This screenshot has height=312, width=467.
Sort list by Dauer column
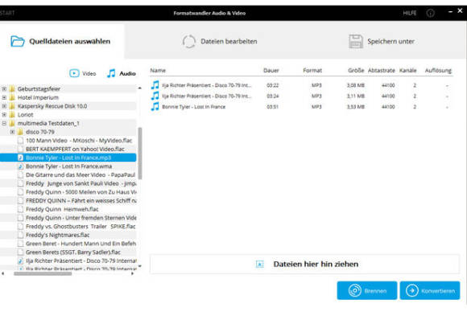point(271,71)
